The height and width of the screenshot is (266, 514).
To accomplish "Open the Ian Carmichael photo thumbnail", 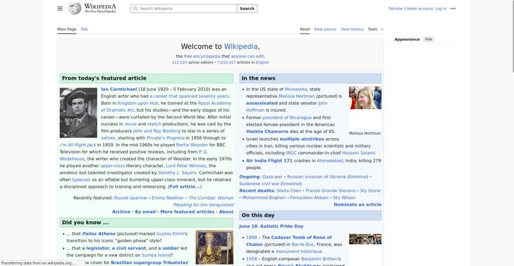I will tap(78, 112).
